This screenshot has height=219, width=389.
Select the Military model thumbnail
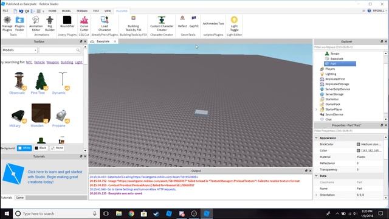pos(18,116)
